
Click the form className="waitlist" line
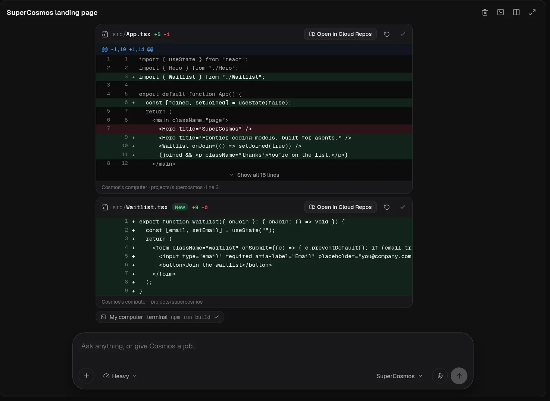[x=254, y=248]
